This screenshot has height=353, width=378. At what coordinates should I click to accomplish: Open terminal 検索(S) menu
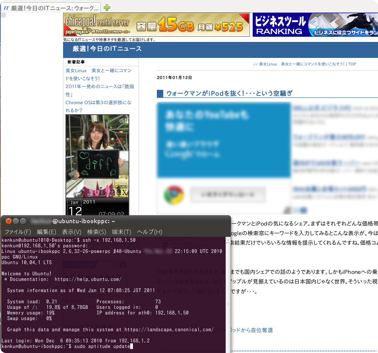click(x=97, y=232)
